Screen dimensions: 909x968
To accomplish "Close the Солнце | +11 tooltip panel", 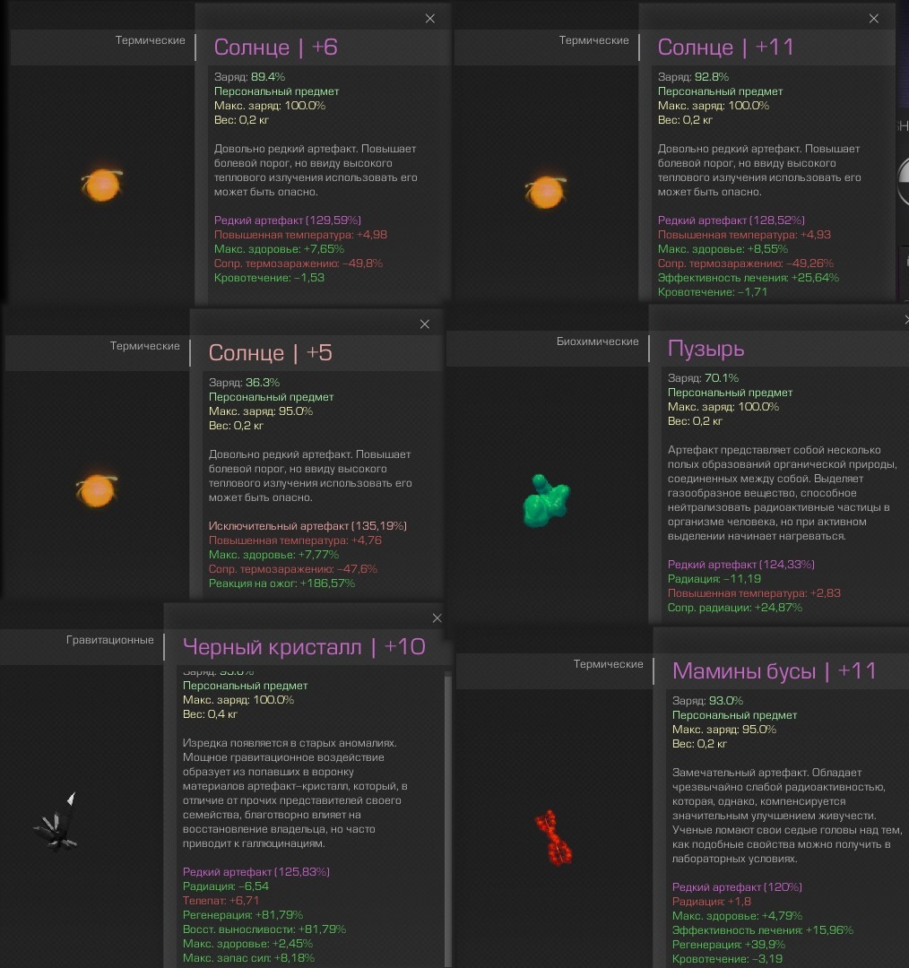I will (873, 19).
